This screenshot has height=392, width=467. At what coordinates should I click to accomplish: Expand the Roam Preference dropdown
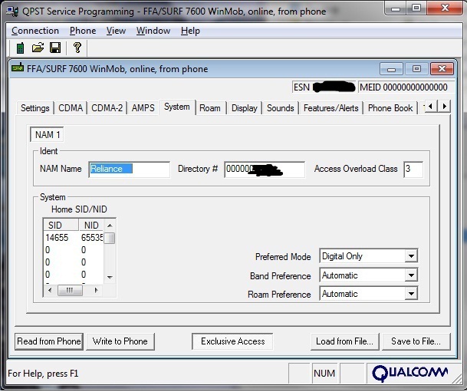click(411, 294)
